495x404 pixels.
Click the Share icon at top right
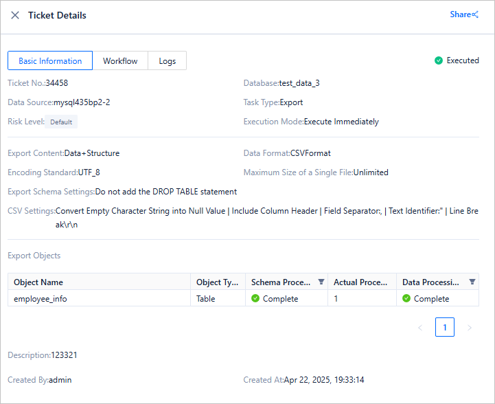(475, 14)
